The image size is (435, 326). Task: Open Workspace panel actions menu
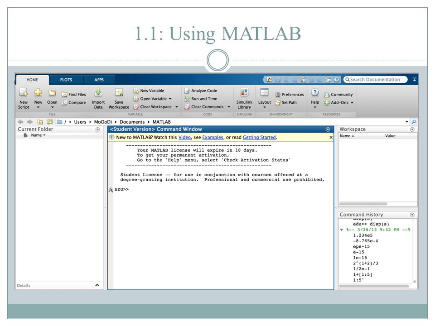(x=412, y=129)
